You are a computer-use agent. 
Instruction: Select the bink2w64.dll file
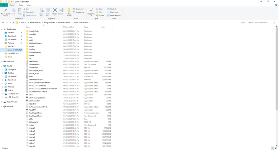(x=33, y=61)
